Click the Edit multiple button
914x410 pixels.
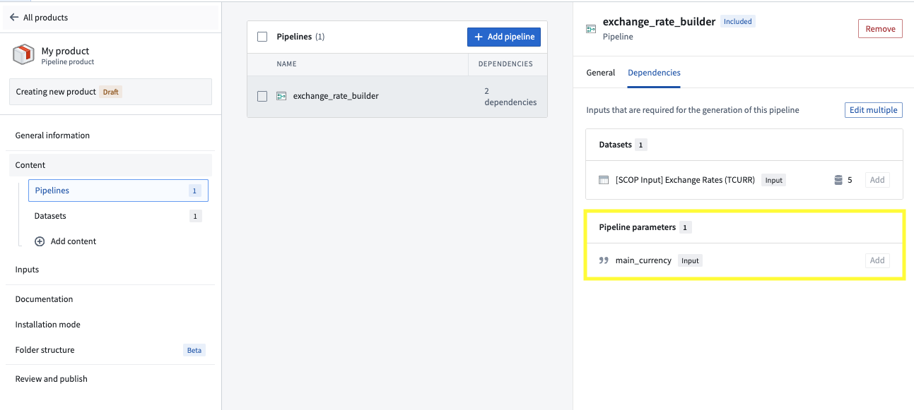click(x=874, y=110)
